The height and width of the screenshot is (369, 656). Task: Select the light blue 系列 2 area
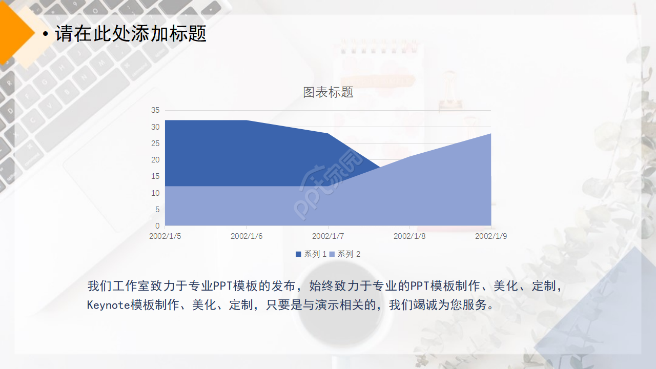pos(328,205)
